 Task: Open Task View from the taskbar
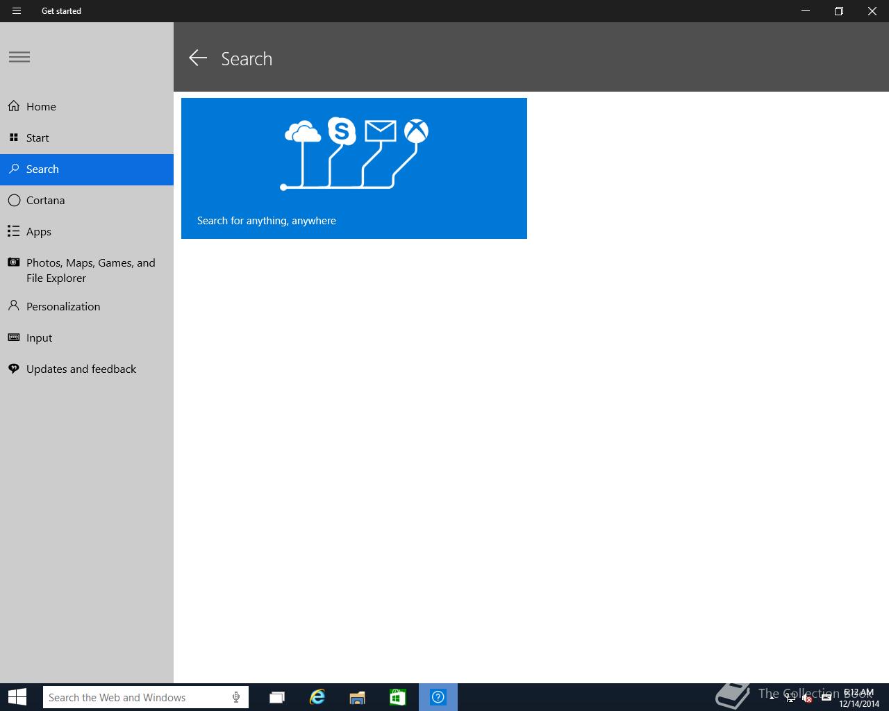[x=277, y=697]
